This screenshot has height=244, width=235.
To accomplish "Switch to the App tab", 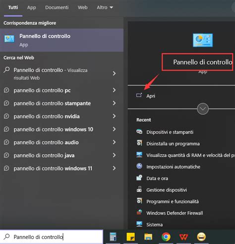I will click(31, 7).
